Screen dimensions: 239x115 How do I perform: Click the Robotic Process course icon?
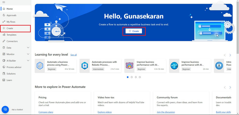85,66
